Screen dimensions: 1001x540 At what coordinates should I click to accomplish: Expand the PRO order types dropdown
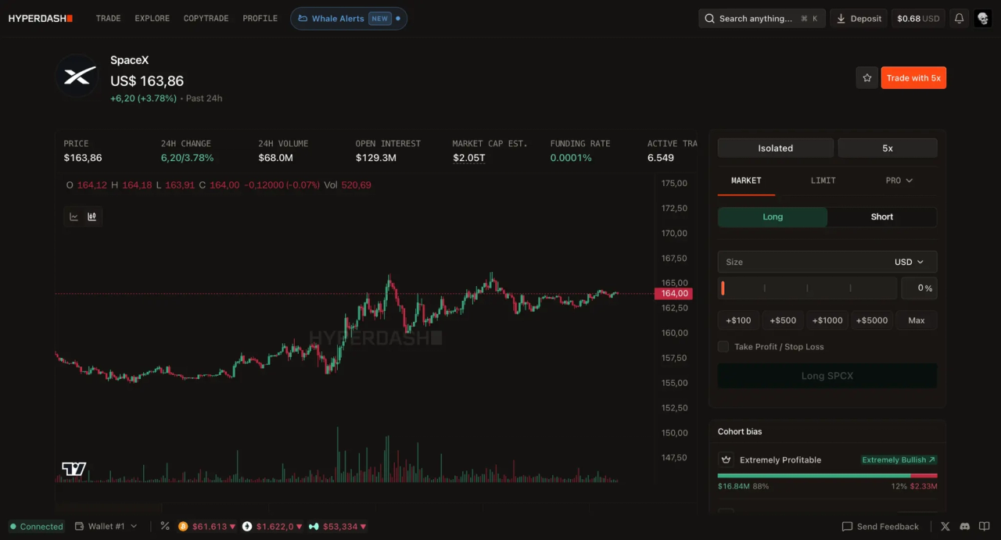coord(899,181)
